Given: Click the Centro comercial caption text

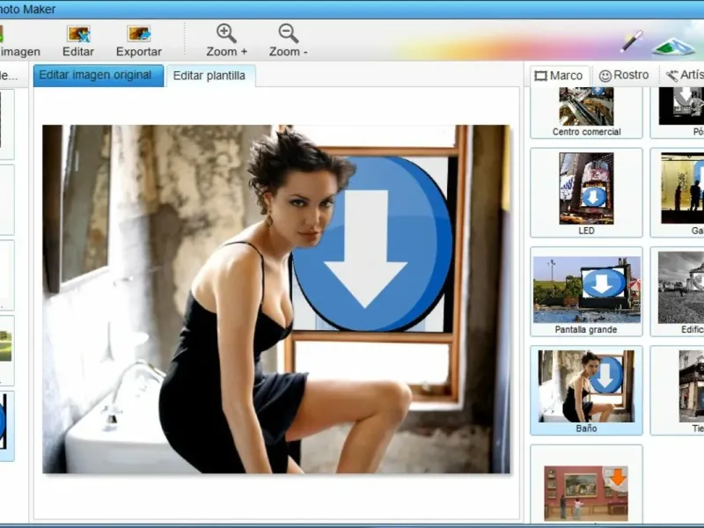Looking at the screenshot, I should 586,132.
